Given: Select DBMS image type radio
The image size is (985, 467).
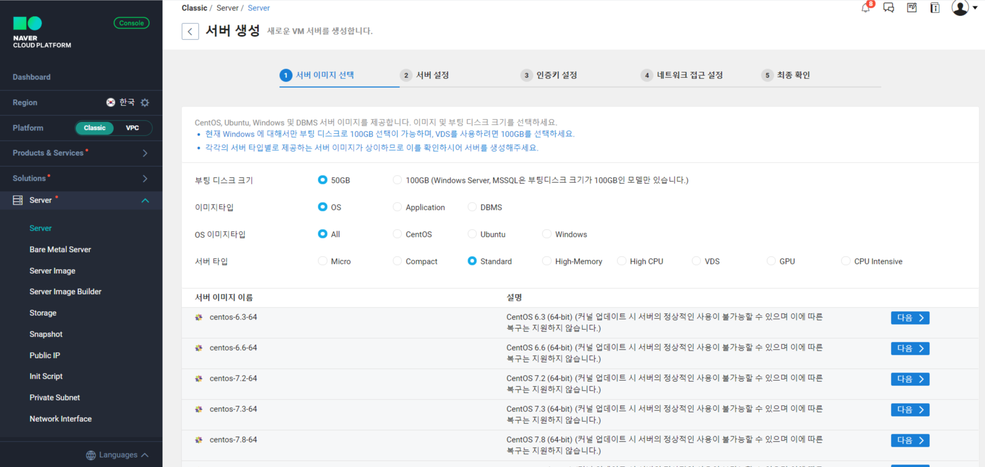Looking at the screenshot, I should click(x=472, y=207).
